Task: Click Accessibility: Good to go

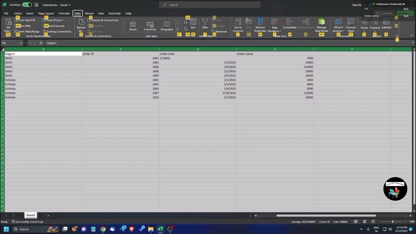Action: (x=28, y=222)
